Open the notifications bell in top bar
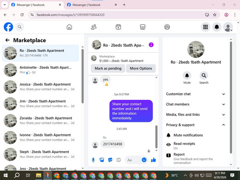The width and height of the screenshot is (240, 180). pyautogui.click(x=216, y=27)
